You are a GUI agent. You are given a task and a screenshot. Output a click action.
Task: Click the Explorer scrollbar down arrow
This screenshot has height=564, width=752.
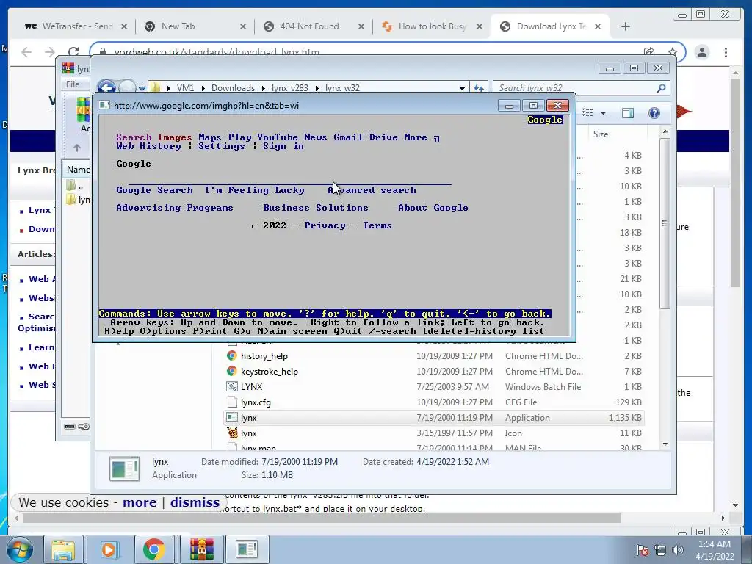[x=665, y=444]
